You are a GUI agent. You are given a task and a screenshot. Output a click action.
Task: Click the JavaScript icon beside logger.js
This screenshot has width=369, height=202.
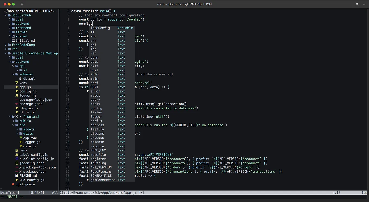click(x=17, y=95)
